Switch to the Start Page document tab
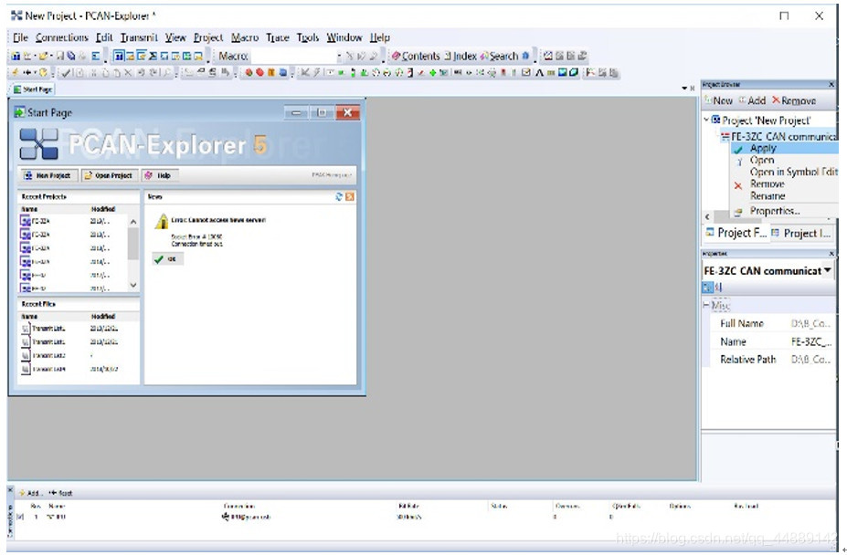The height and width of the screenshot is (555, 847). (33, 89)
